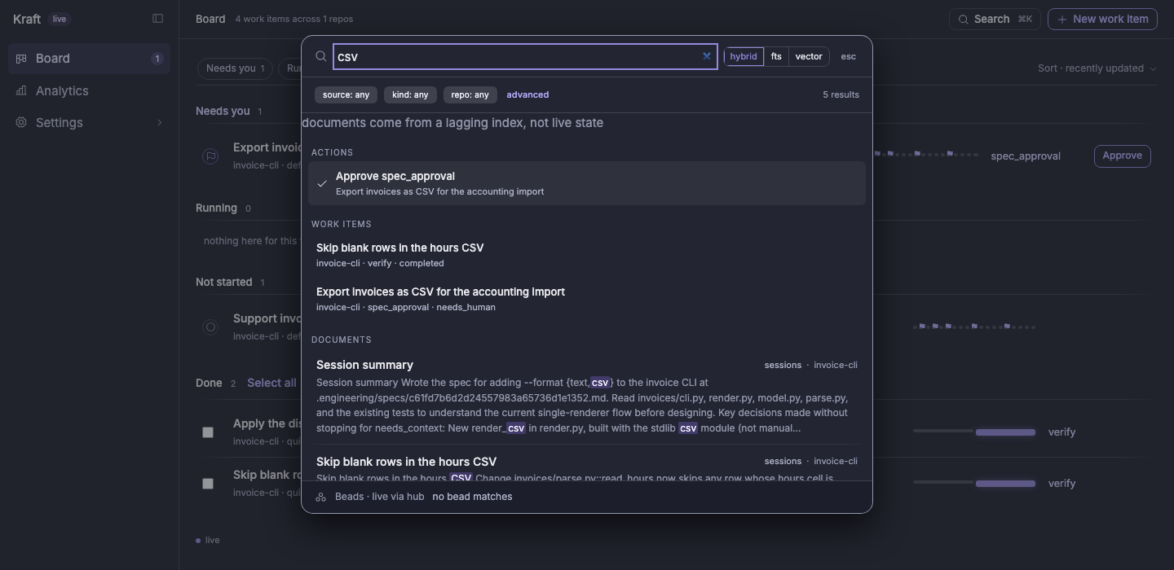Image resolution: width=1174 pixels, height=570 pixels.
Task: Click the Analytics bar chart icon
Action: [x=21, y=90]
